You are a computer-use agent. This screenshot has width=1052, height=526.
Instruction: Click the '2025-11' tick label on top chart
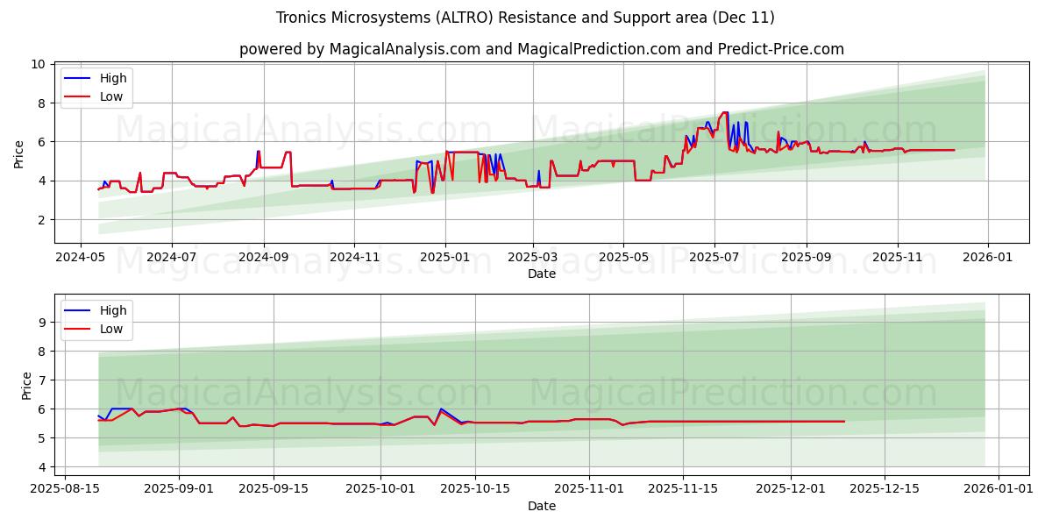click(898, 259)
